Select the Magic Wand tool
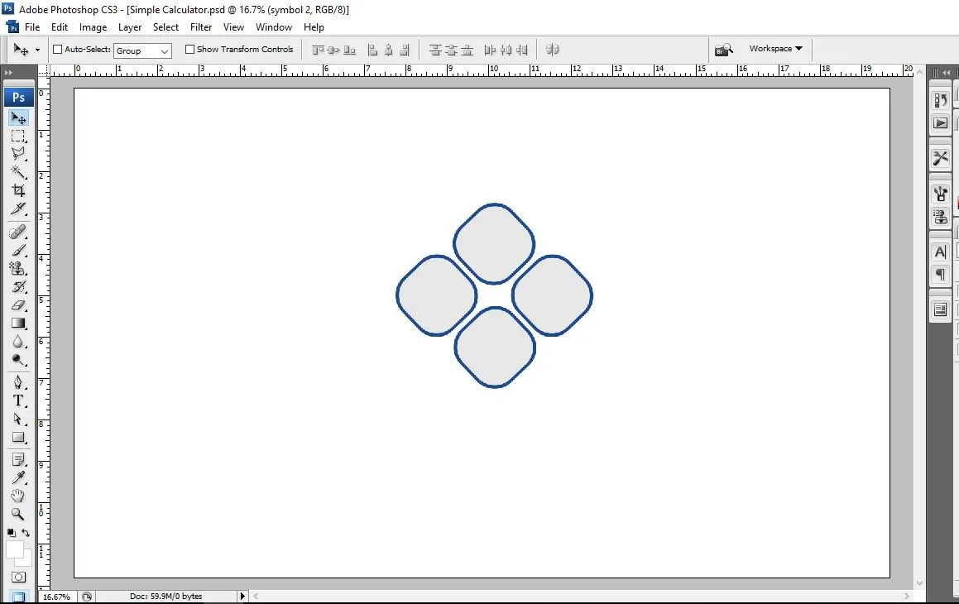The height and width of the screenshot is (604, 959). pos(18,172)
